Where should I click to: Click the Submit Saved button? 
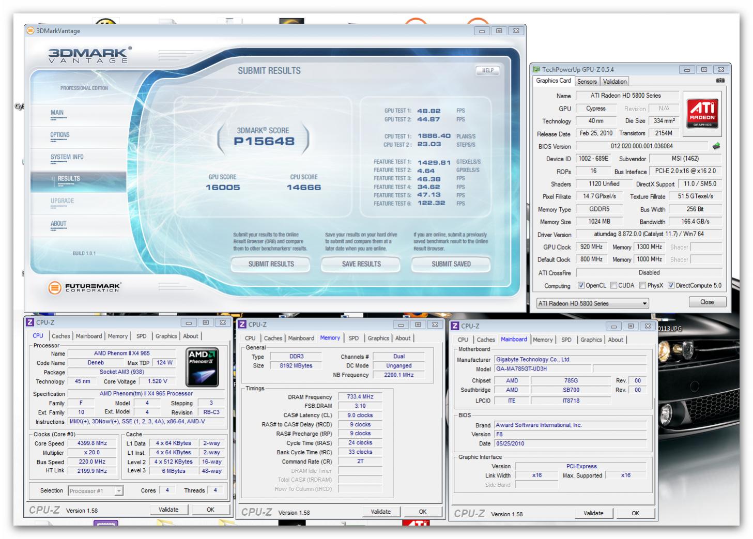point(451,264)
